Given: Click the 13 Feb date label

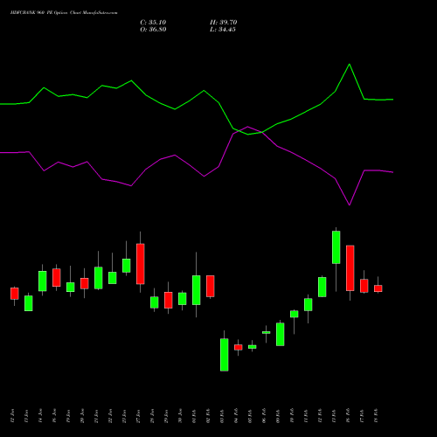Looking at the screenshot, I should tap(334, 416).
